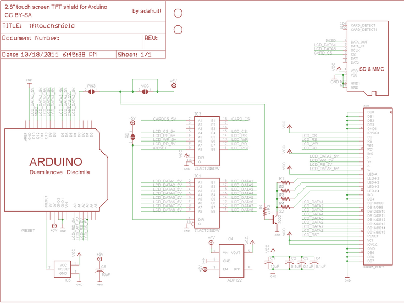Select the PIN3 solder jumper symbol
This screenshot has height=303, width=404.
91,91
